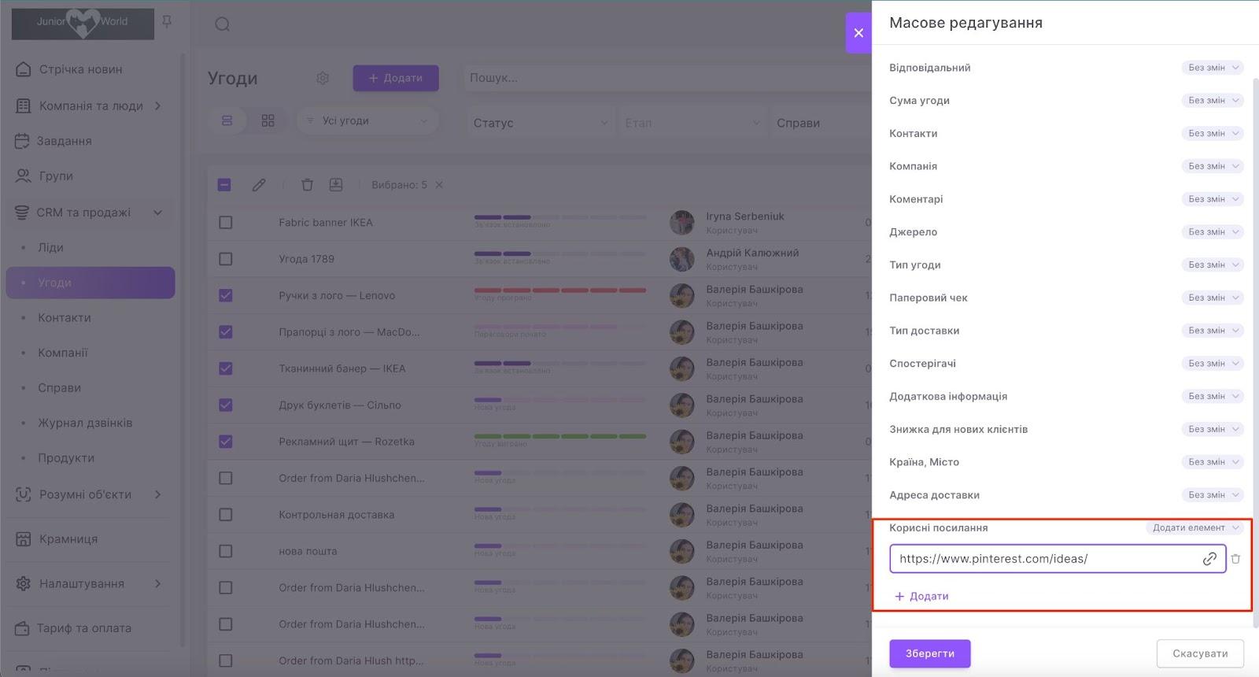
Task: Toggle the select-all checkbox in toolbar
Action: pos(224,185)
